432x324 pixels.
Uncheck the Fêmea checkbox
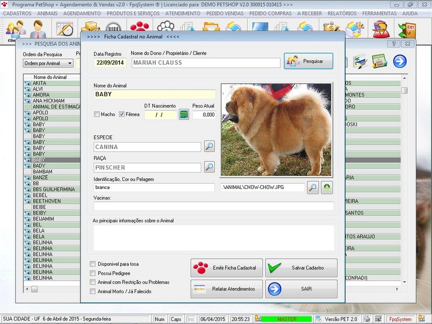[x=122, y=114]
